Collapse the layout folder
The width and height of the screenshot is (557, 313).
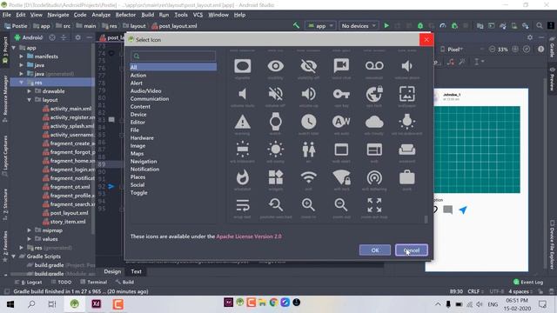point(29,100)
